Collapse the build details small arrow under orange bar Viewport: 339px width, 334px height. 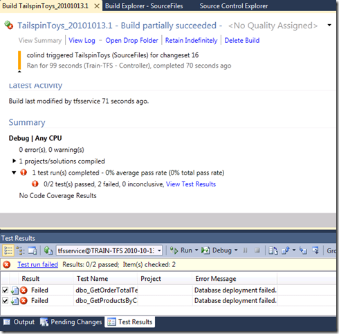pos(19,71)
